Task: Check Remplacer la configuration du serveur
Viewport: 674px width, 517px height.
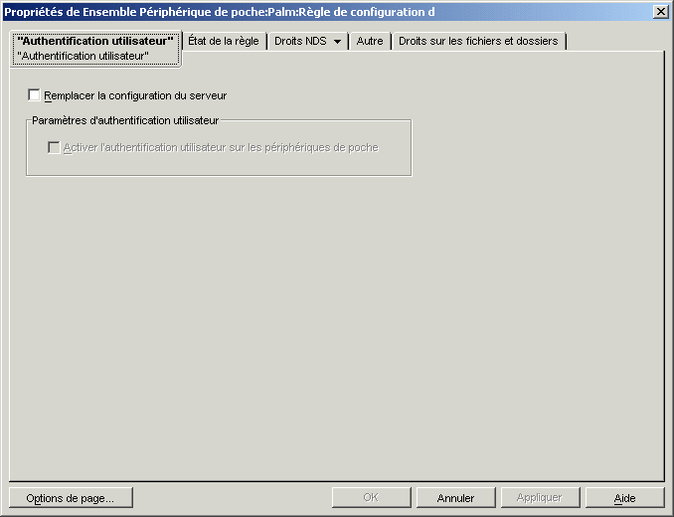Action: [34, 95]
